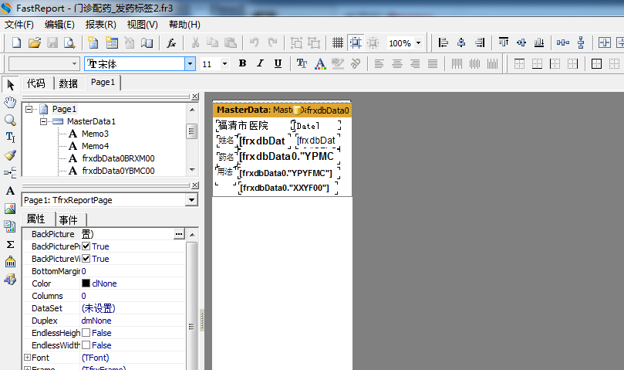Switch to the 事件 events tab
The image size is (624, 370).
click(x=69, y=219)
